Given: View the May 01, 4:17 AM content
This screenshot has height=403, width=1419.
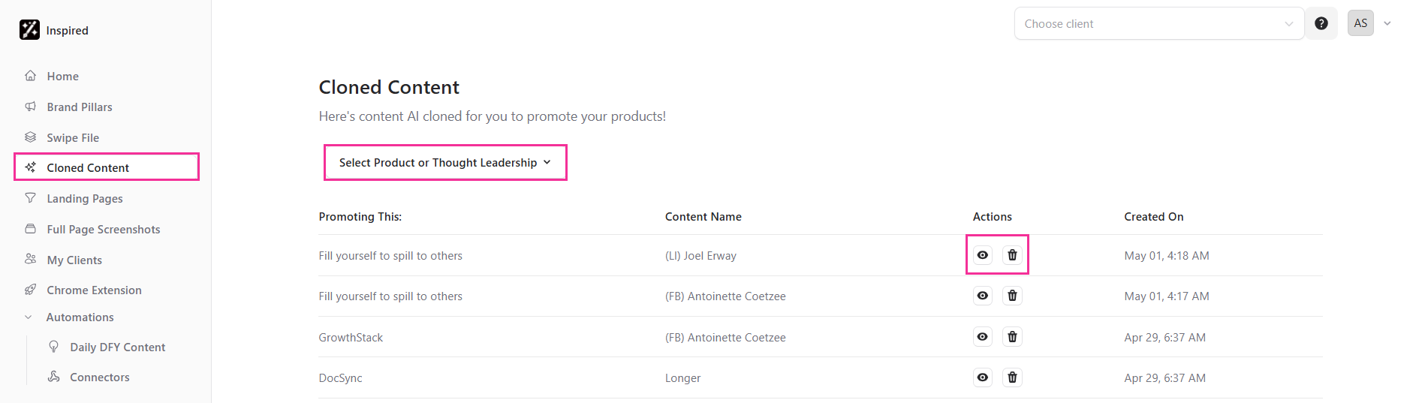Looking at the screenshot, I should [983, 296].
